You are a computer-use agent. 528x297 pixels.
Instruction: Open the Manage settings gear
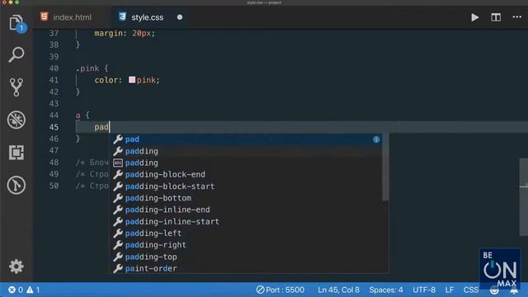click(x=16, y=266)
